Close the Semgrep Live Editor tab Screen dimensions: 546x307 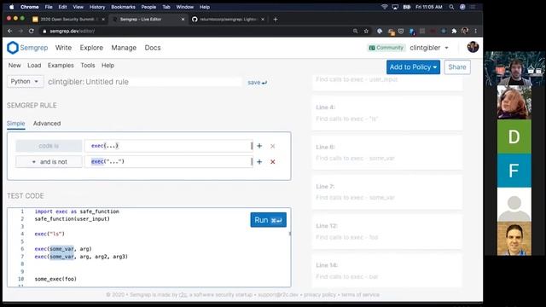coord(183,20)
